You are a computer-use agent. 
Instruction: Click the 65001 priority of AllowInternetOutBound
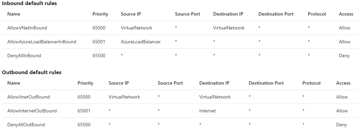tap(84, 111)
